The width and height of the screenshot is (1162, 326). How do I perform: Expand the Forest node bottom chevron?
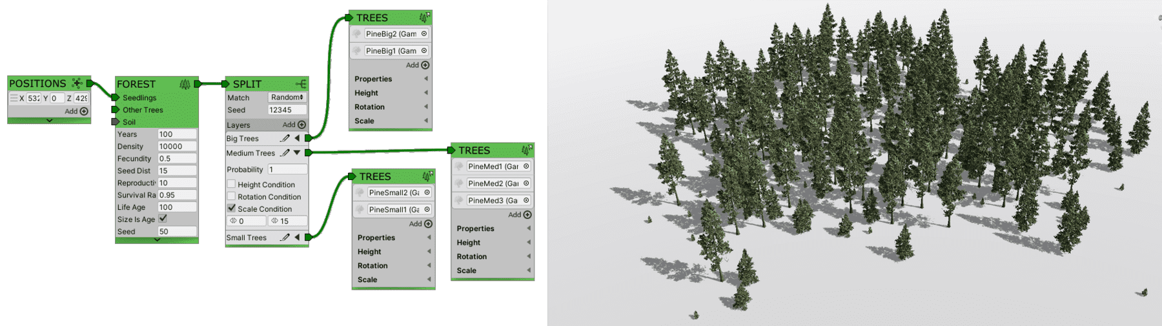157,240
